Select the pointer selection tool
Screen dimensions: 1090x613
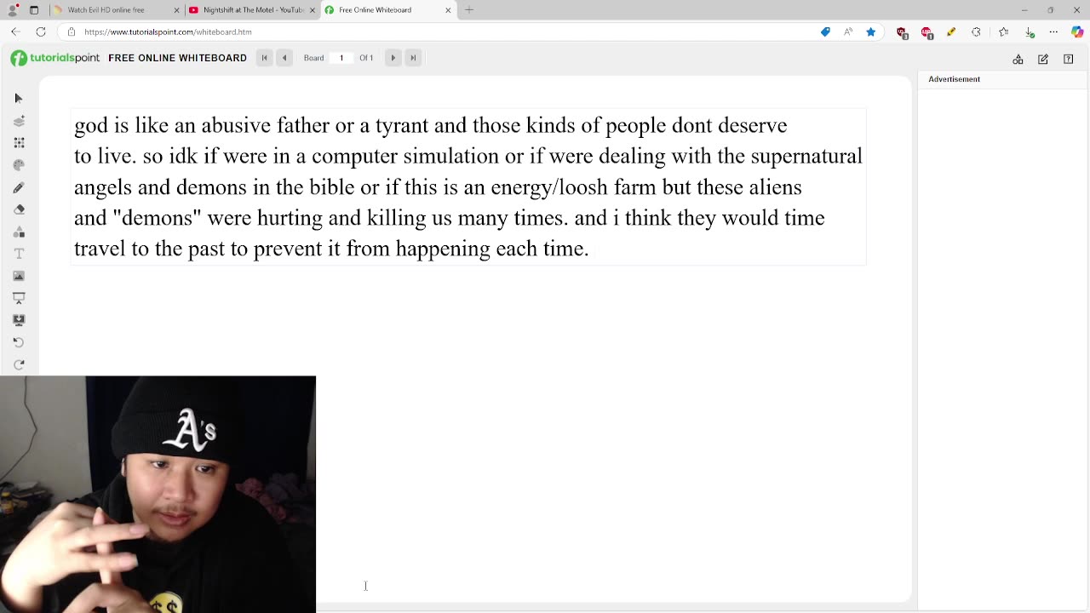[19, 99]
